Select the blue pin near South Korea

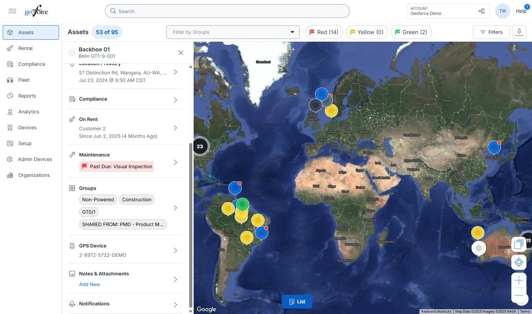494,148
